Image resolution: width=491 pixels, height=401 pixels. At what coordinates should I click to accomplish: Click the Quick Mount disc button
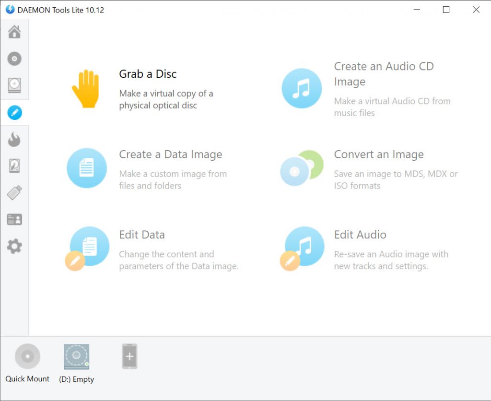(x=27, y=357)
